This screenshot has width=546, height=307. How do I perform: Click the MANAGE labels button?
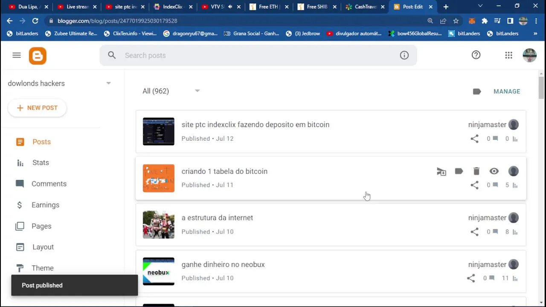(507, 91)
